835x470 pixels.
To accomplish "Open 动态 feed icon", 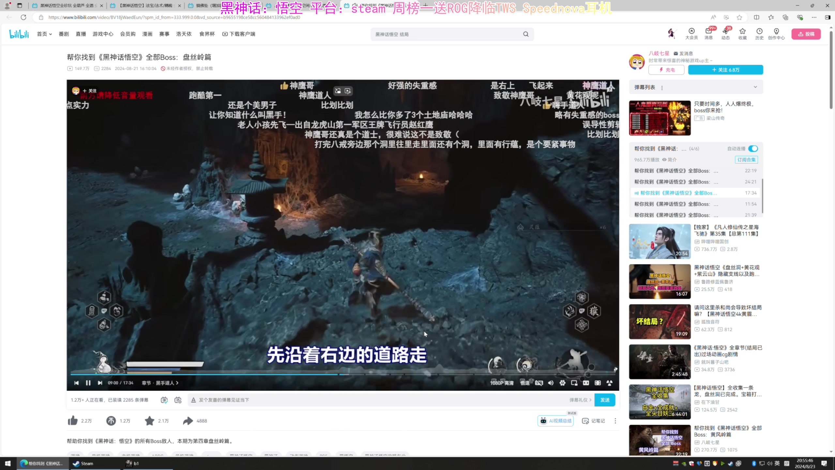I will 725,34.
